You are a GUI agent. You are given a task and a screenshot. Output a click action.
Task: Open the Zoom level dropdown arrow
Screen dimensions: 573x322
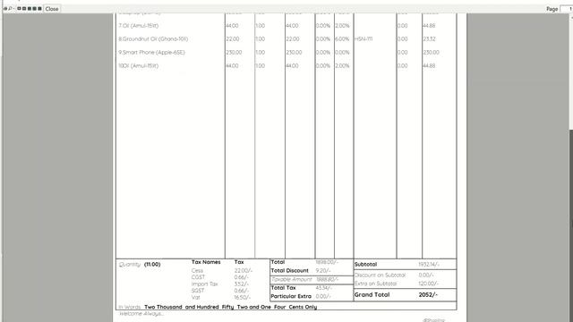click(x=14, y=8)
